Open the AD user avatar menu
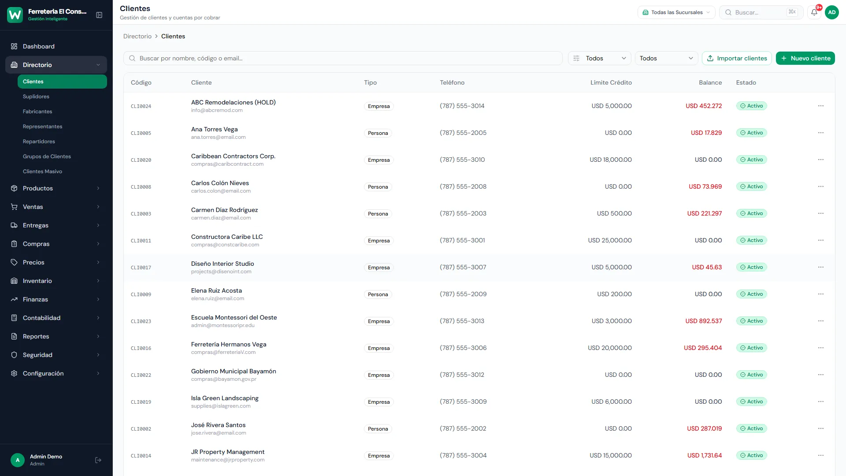846x476 pixels. pyautogui.click(x=831, y=12)
